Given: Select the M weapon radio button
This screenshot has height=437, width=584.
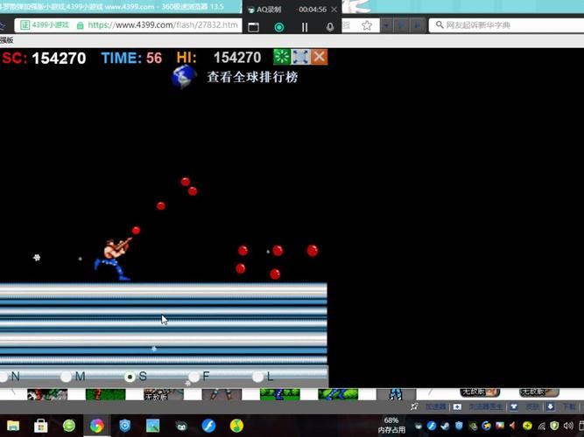Looking at the screenshot, I should pos(66,377).
